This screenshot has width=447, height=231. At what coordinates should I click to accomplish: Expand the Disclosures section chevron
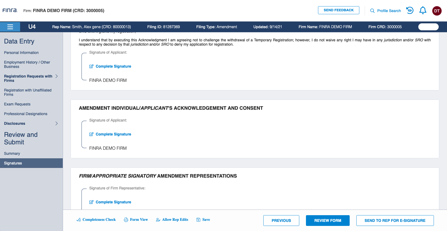[x=57, y=123]
